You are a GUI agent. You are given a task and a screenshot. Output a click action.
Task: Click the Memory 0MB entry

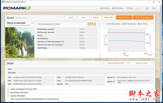pyautogui.click(x=67, y=84)
